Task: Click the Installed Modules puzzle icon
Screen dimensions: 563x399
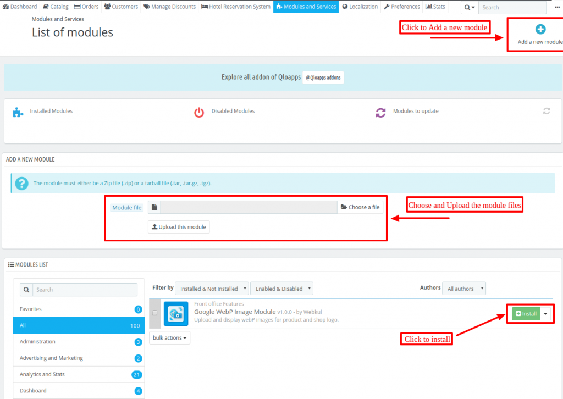Action: coord(18,112)
